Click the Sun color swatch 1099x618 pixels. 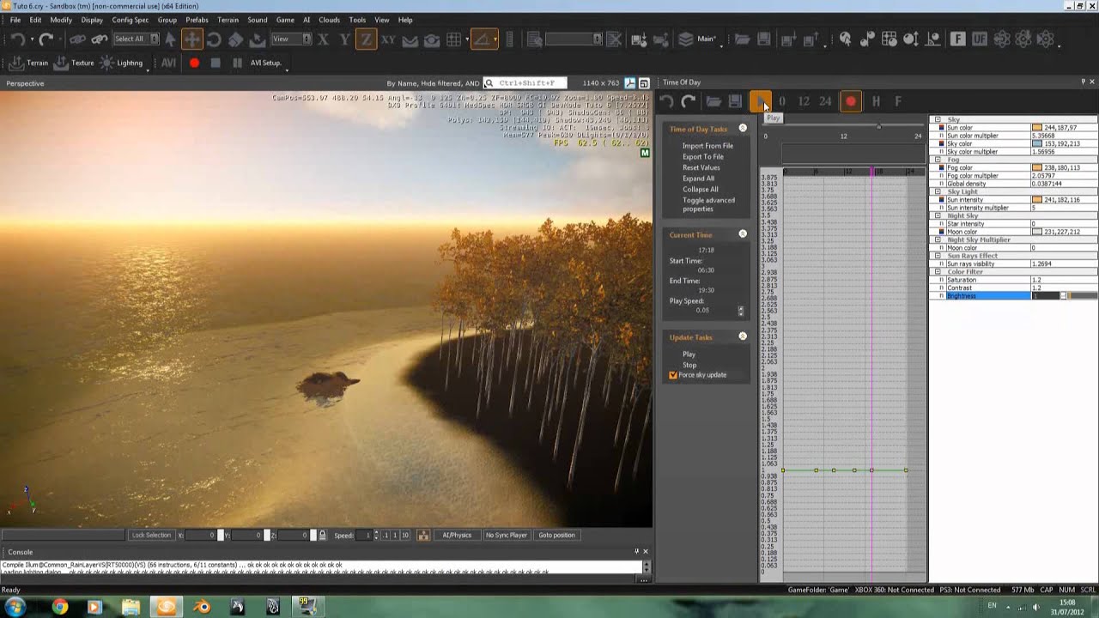pos(1037,128)
